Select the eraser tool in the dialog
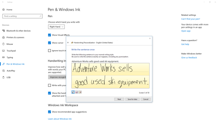The image size is (218, 122). click(x=77, y=92)
